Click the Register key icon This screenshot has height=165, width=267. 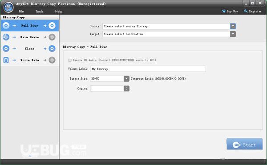click(246, 11)
